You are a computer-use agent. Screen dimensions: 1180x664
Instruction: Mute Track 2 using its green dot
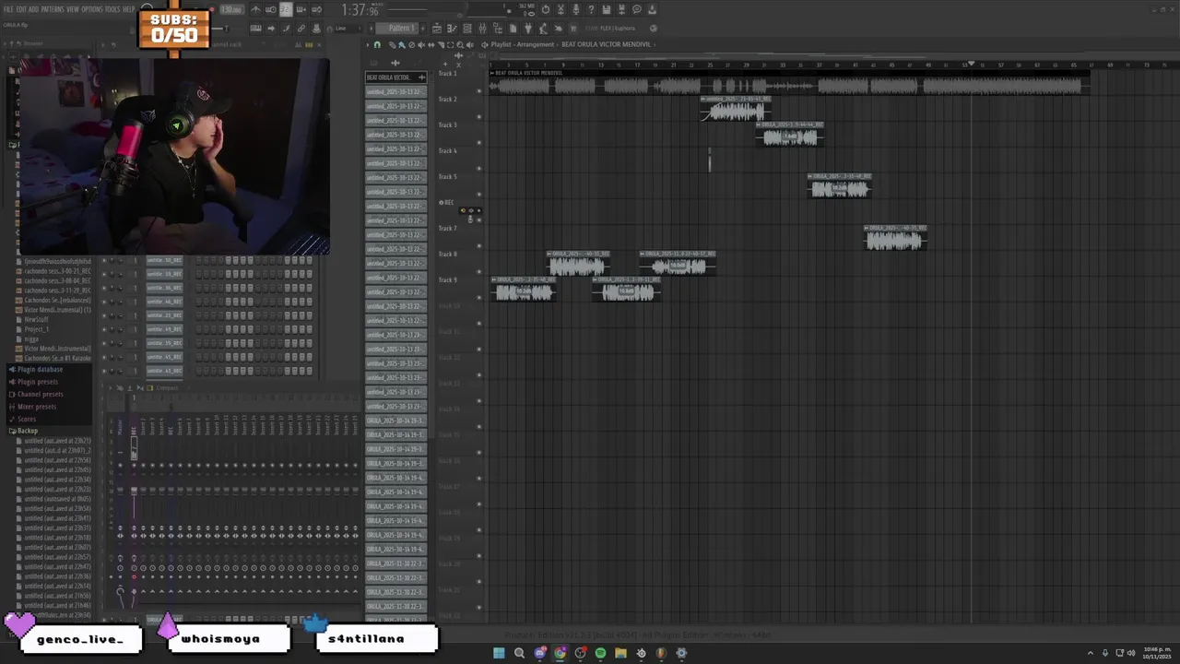pos(478,117)
